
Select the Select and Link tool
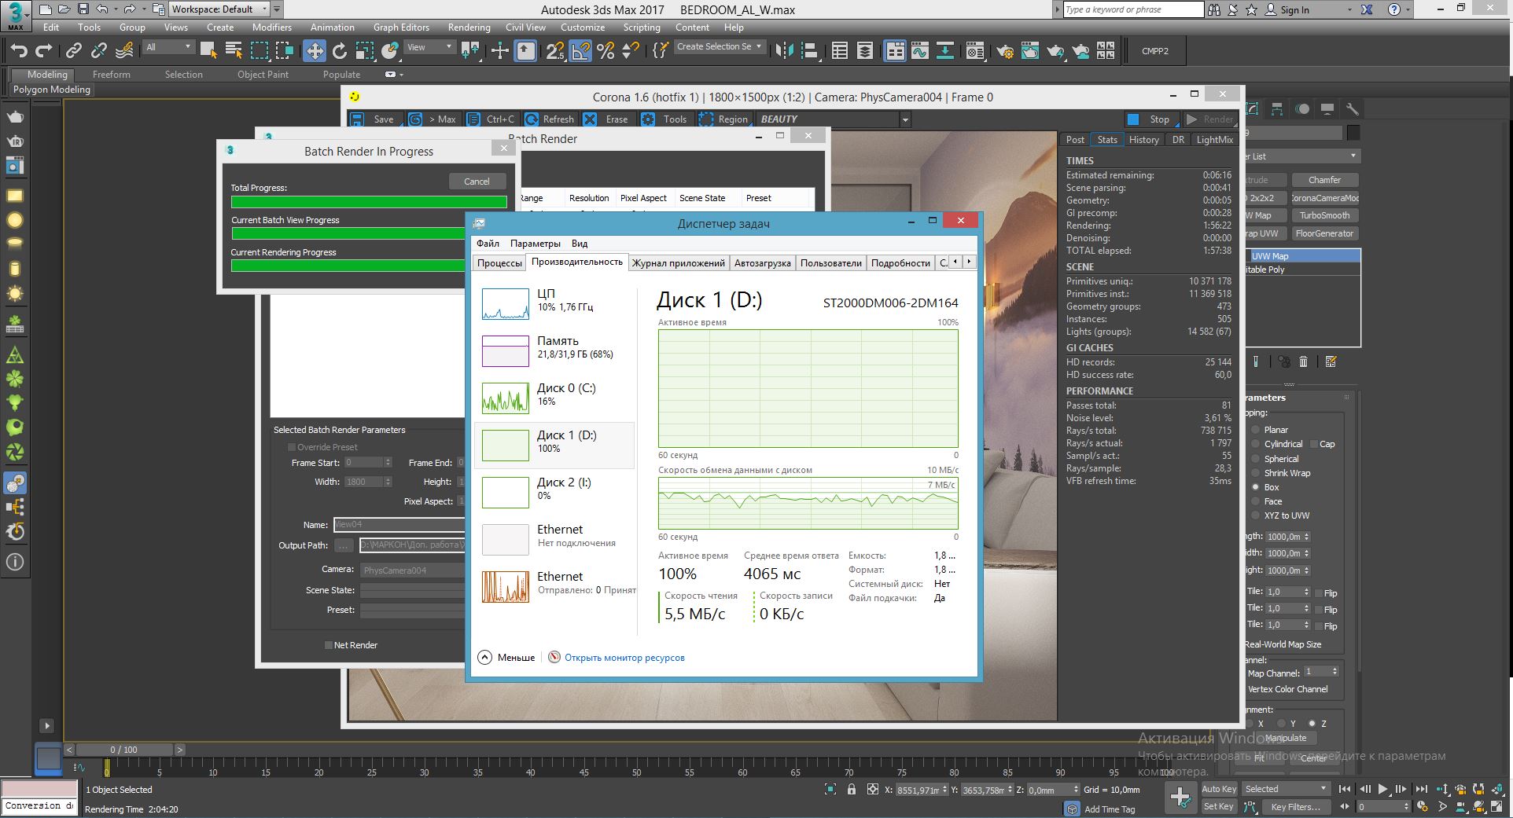[x=73, y=51]
